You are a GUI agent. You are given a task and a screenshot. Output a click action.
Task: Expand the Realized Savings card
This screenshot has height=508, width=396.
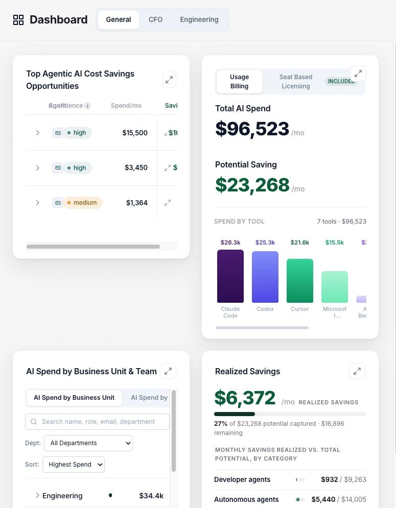[357, 371]
